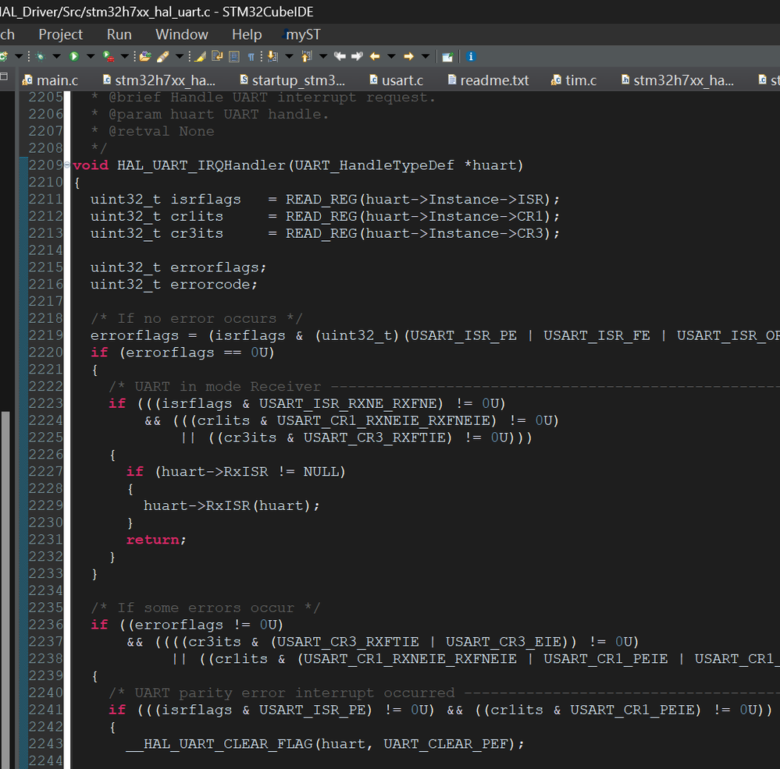Click the open folder toolbar icon

(x=144, y=56)
